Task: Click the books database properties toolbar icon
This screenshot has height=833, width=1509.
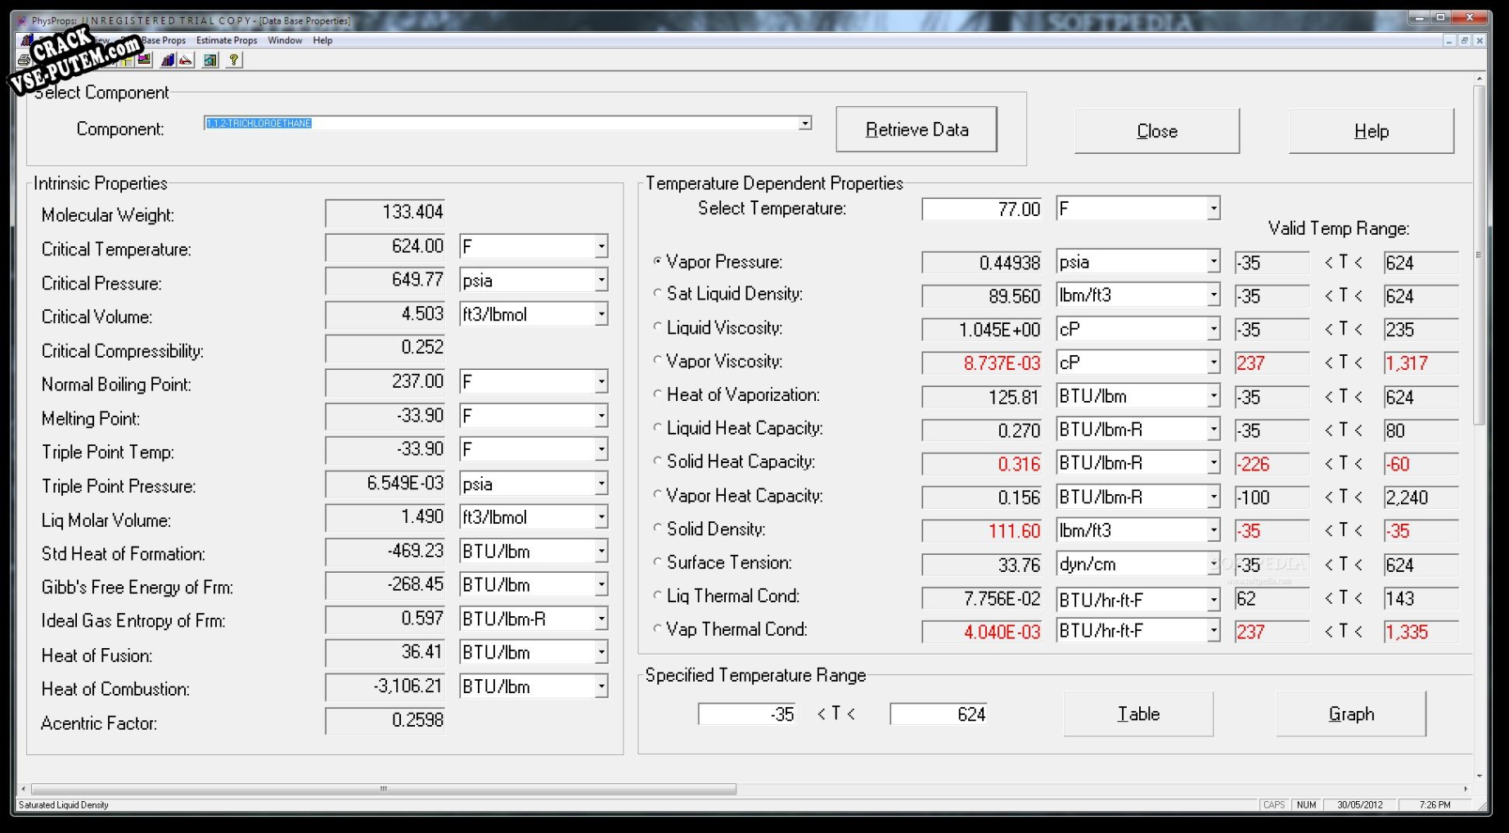Action: click(168, 60)
